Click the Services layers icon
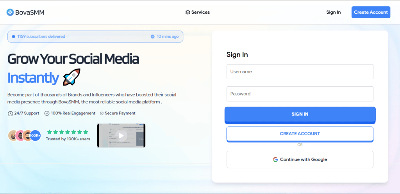The width and height of the screenshot is (400, 194). (x=188, y=12)
